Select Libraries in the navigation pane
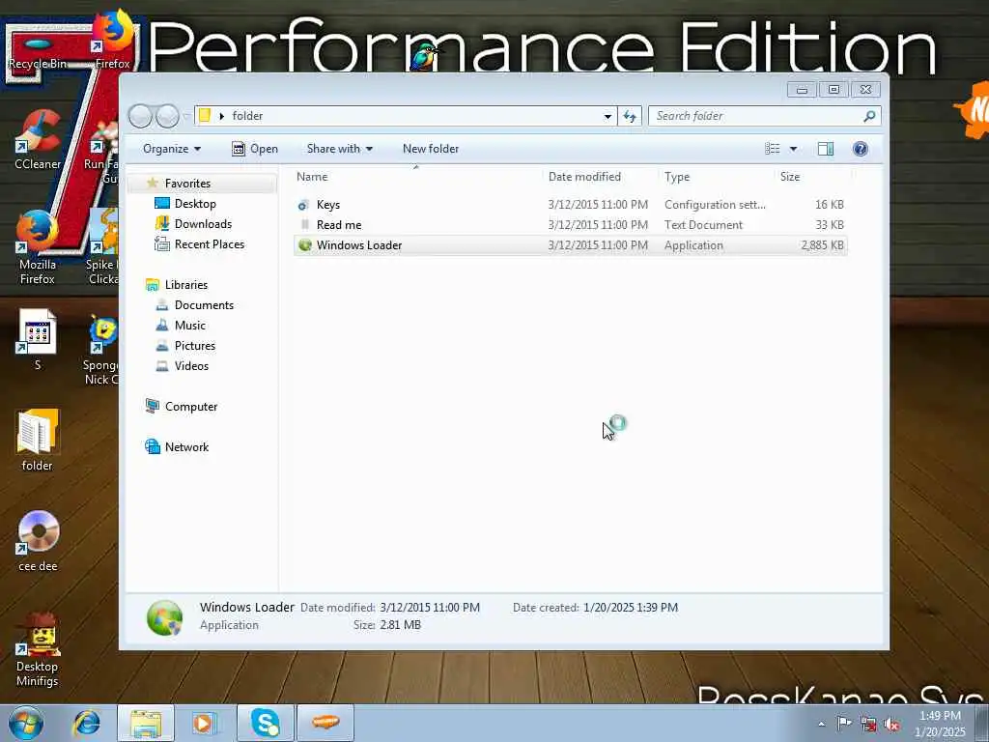 point(186,285)
